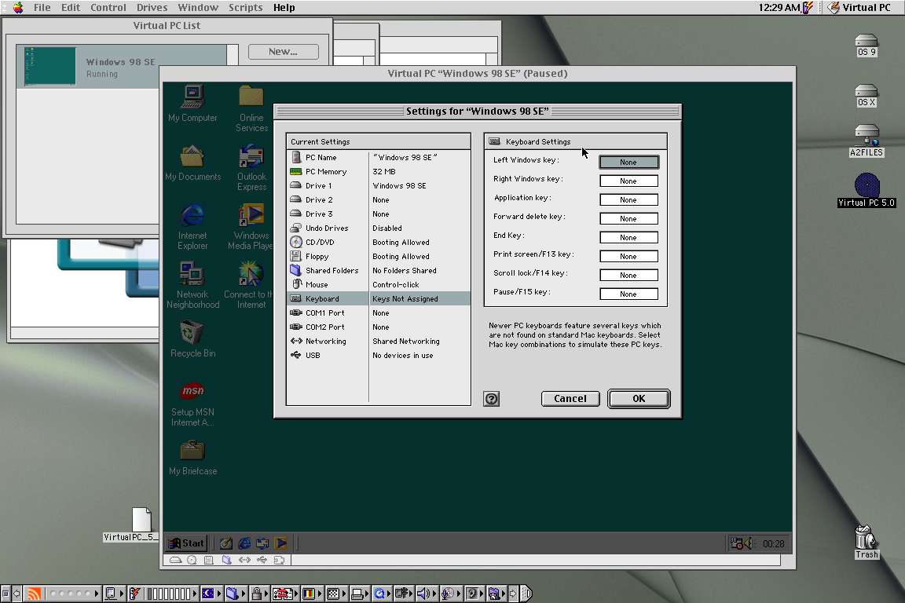Viewport: 905px width, 603px height.
Task: Click 'Shared Networking' value
Action: tap(405, 342)
